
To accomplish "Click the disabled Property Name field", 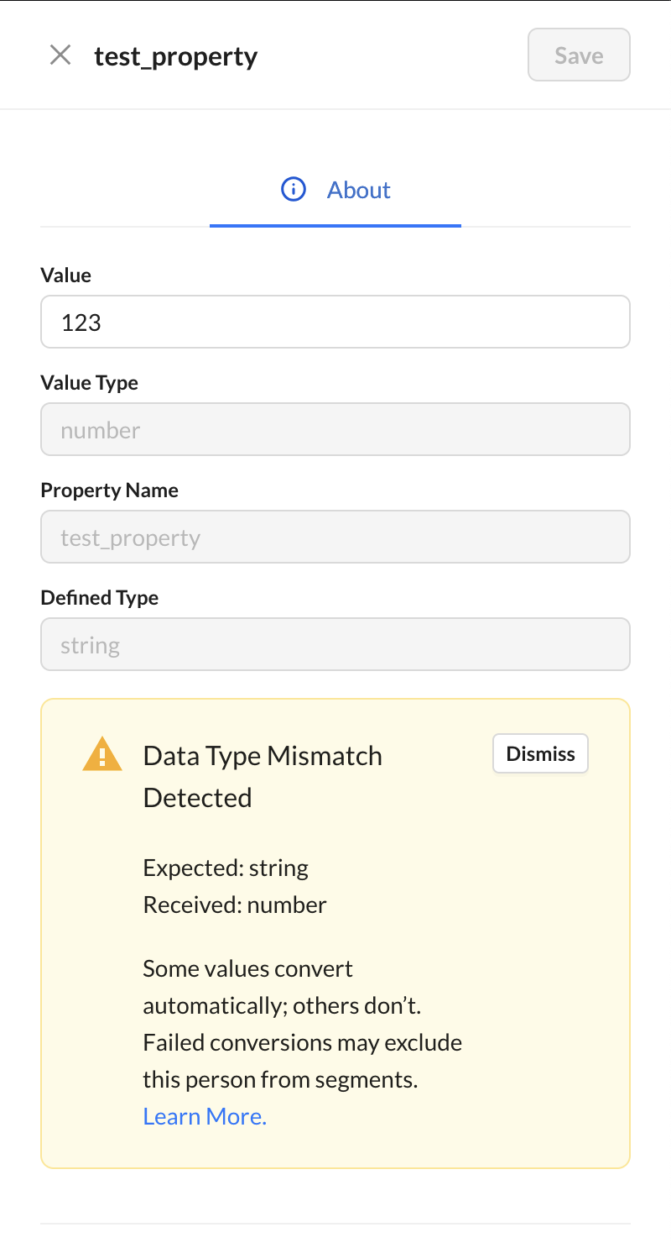I will click(x=335, y=537).
